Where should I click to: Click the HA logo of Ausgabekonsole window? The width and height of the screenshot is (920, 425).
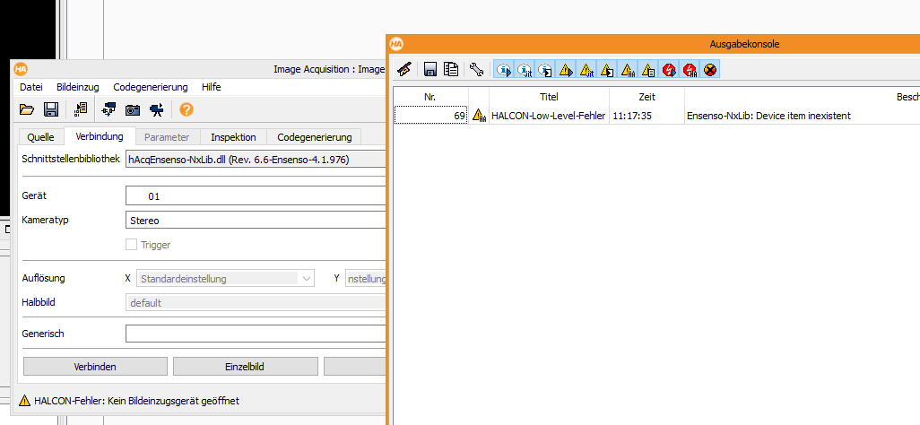click(x=396, y=43)
